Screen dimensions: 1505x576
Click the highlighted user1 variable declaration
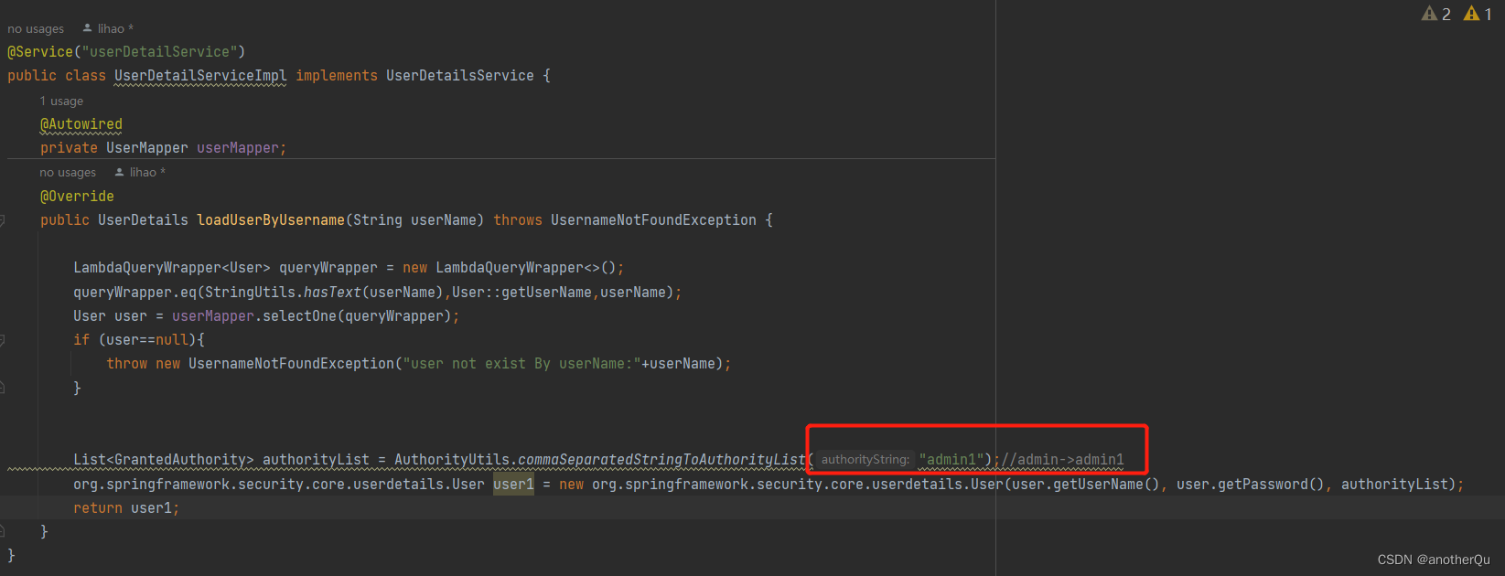tap(513, 484)
